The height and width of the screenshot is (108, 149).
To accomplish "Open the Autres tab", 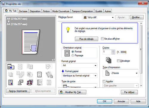I will click(108, 11).
